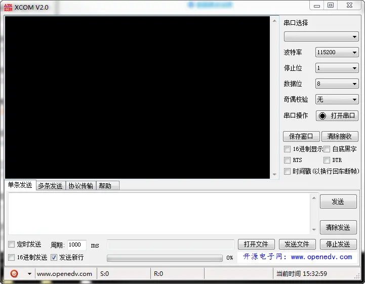Click send box scrollbar down arrow
365x284 pixels.
(314, 230)
